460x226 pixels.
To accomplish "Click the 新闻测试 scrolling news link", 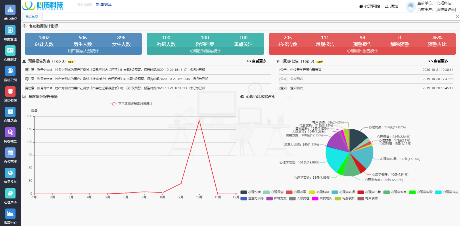I will coord(103,5).
